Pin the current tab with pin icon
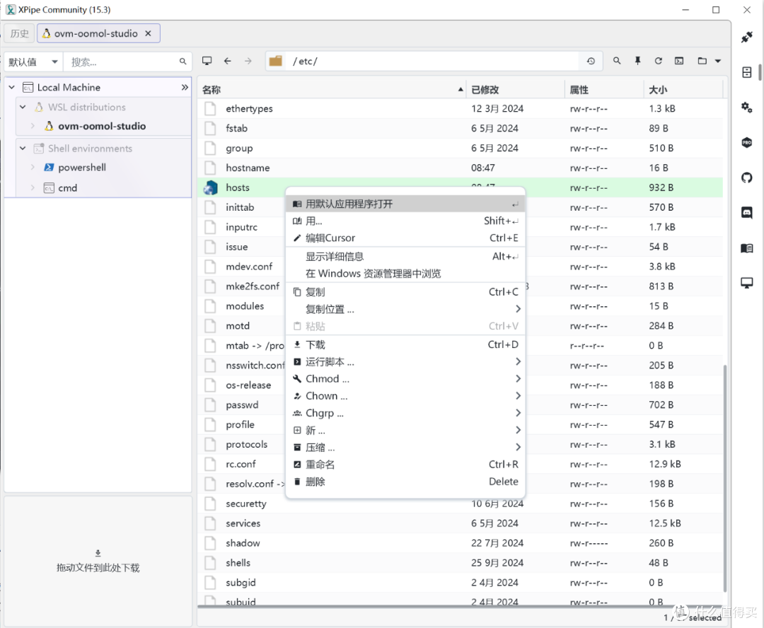The image size is (764, 628). coord(637,61)
